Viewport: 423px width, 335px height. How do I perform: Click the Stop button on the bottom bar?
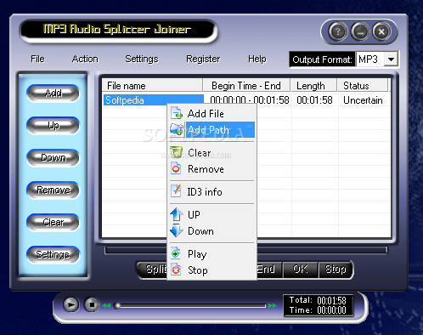click(x=336, y=269)
